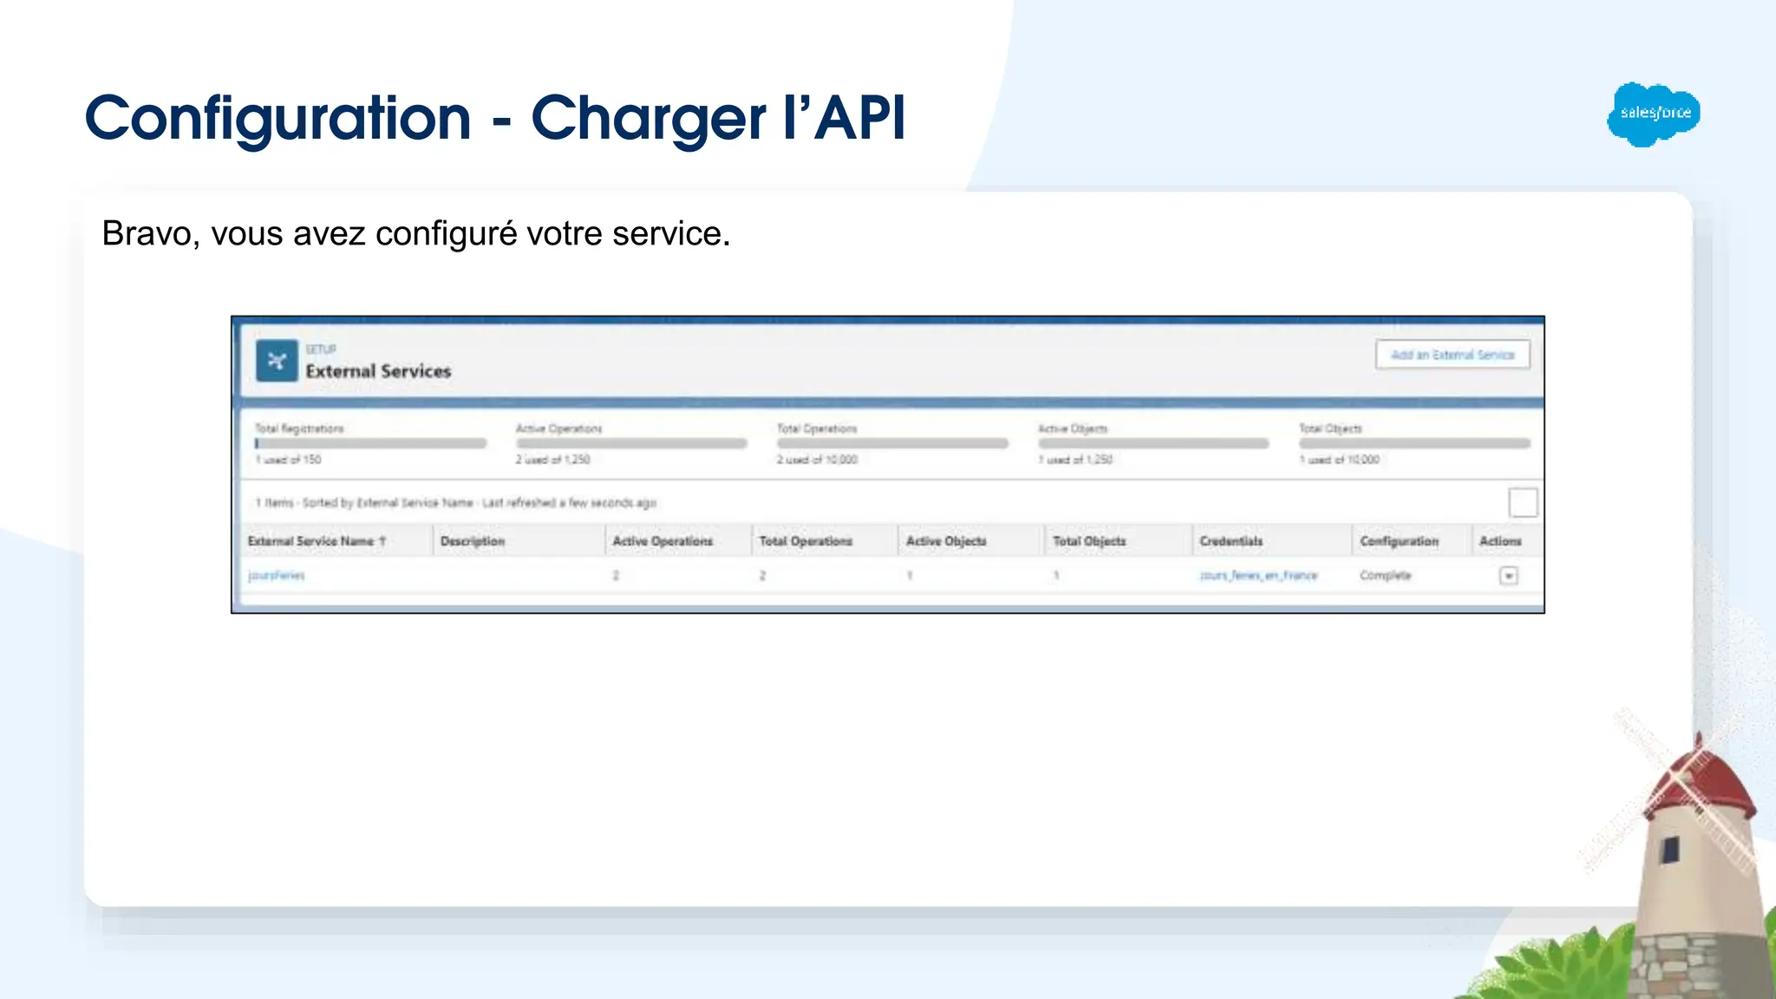Click the Total Registrations usage bar
The height and width of the screenshot is (999, 1776).
coord(370,443)
